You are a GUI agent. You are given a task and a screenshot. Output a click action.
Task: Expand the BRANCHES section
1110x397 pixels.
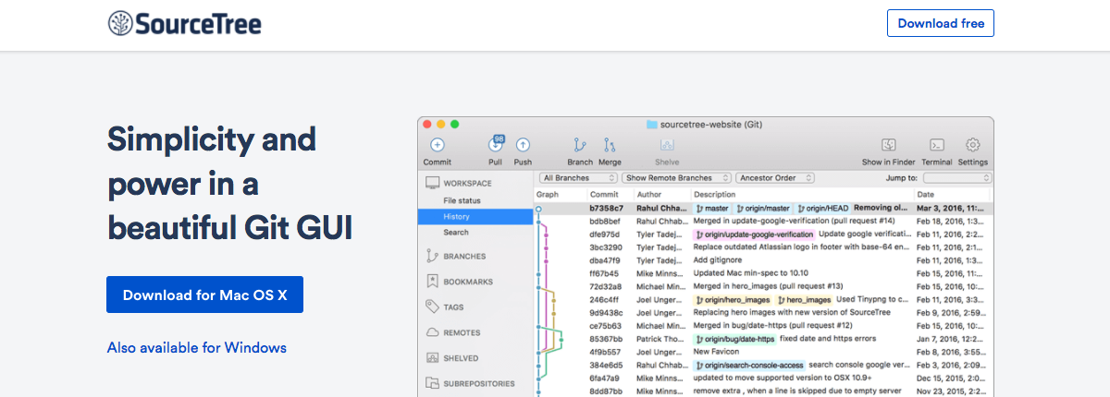point(464,256)
